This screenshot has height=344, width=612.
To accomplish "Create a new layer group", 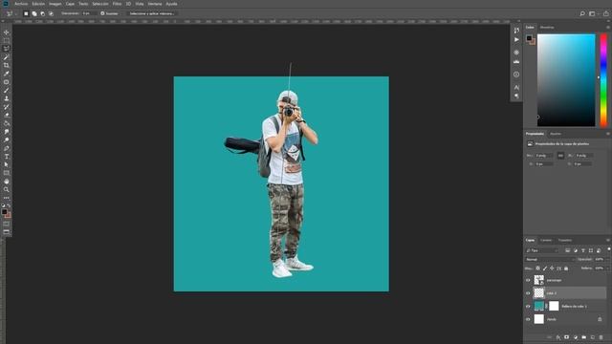I will [584, 337].
